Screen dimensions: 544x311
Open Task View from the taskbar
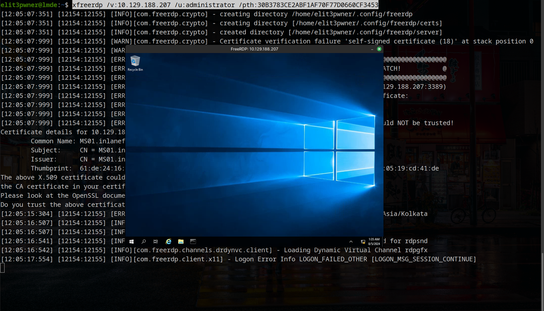pyautogui.click(x=156, y=242)
